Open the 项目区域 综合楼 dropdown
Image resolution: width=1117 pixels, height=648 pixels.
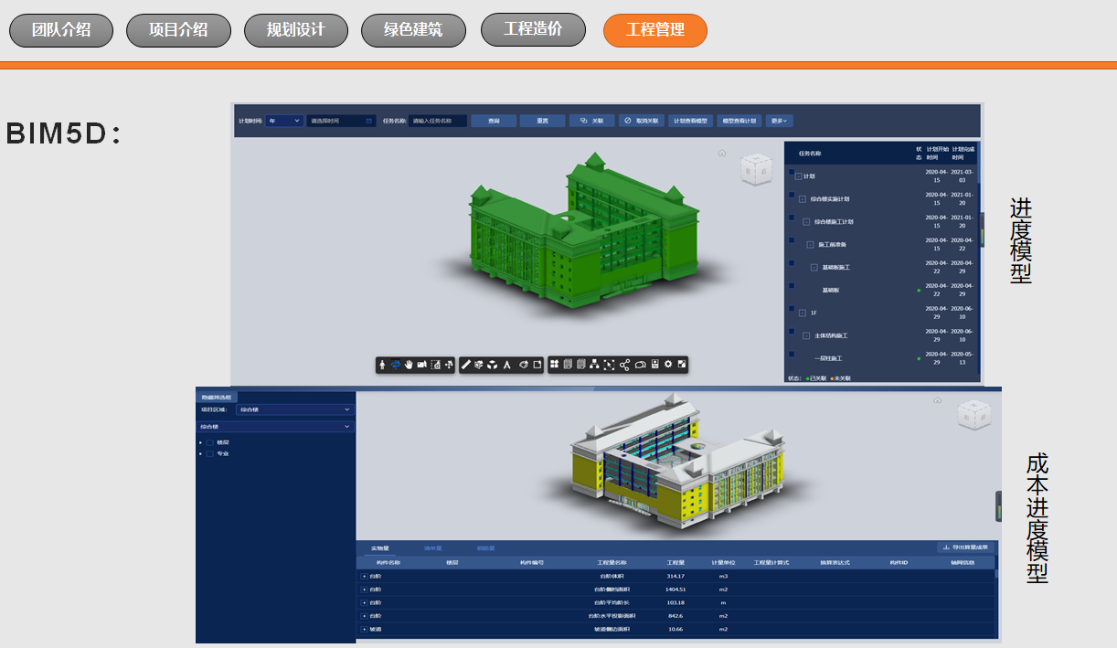click(294, 409)
